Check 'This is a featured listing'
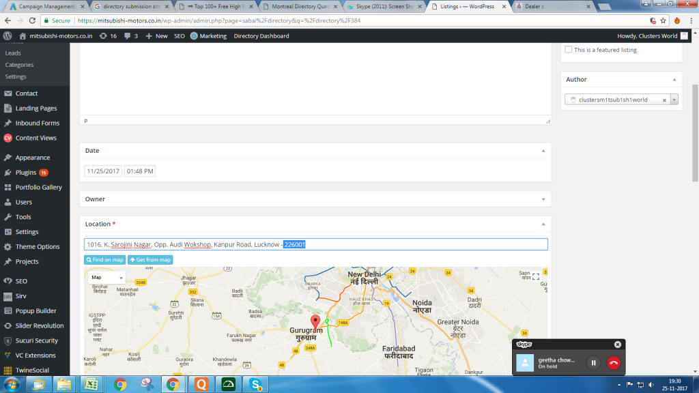699x393 pixels. [x=569, y=49]
